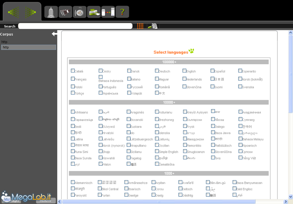Screen dimensions: 293x204
Task: Check the Suomi language checkbox
Action: point(212,86)
